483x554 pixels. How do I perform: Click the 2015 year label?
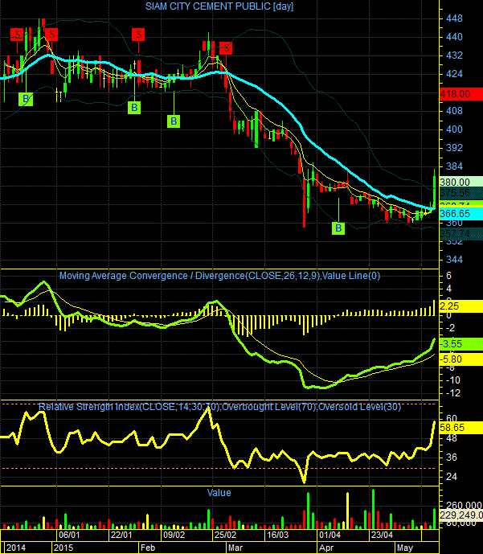tap(63, 548)
